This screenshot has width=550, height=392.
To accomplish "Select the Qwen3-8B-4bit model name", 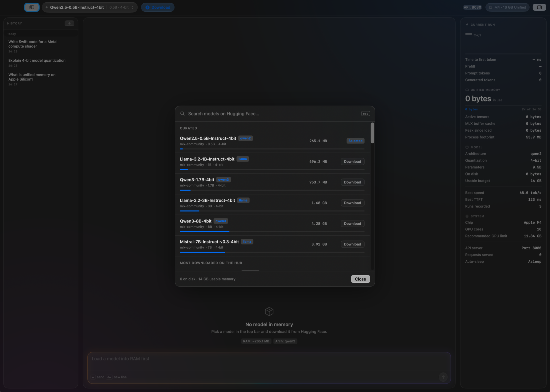I will pos(195,221).
